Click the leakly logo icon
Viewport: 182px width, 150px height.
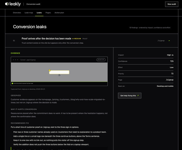[7, 4]
